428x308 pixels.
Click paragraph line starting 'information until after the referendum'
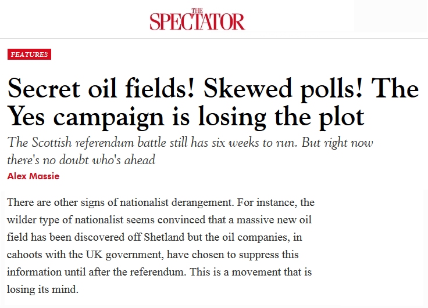point(159,272)
